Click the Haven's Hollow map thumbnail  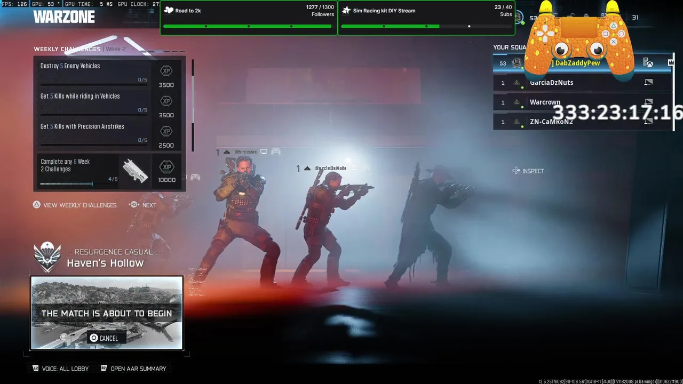107,313
